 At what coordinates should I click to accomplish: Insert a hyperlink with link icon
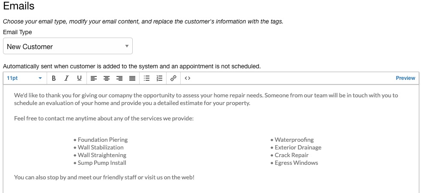coord(173,78)
